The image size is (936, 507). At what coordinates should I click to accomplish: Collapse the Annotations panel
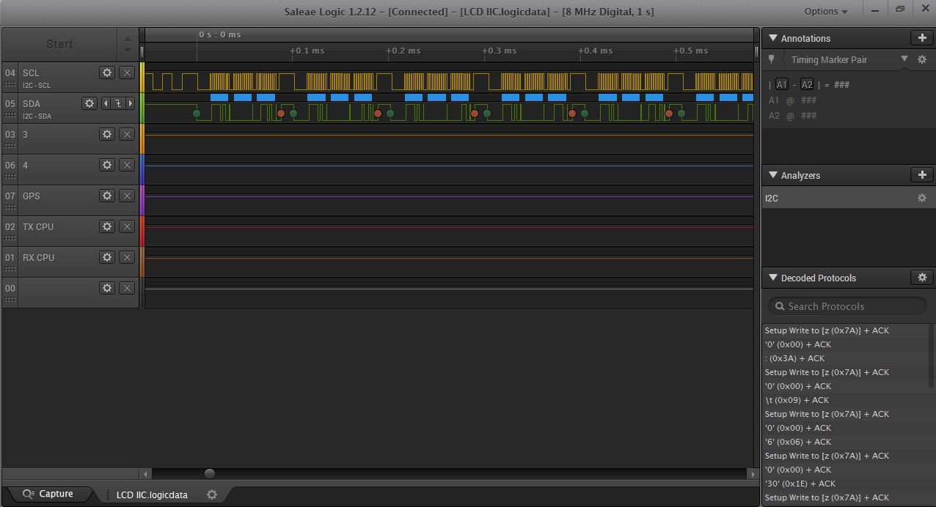pos(772,38)
